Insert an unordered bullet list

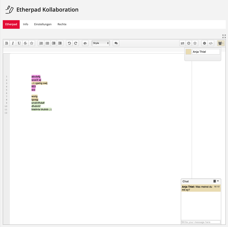point(47,43)
